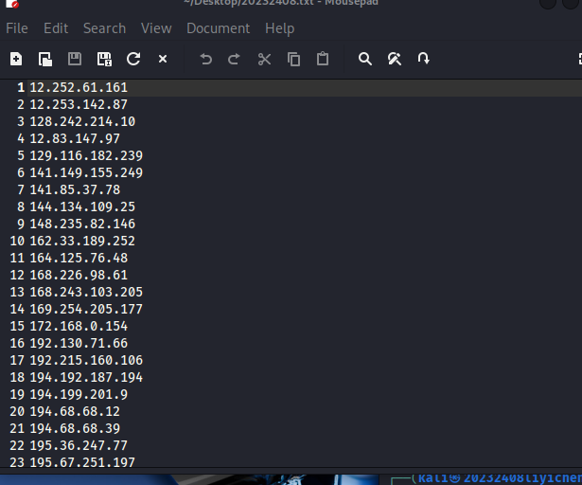Click line 8 text 144.134.109.25
Image resolution: width=582 pixels, height=485 pixels.
point(82,207)
